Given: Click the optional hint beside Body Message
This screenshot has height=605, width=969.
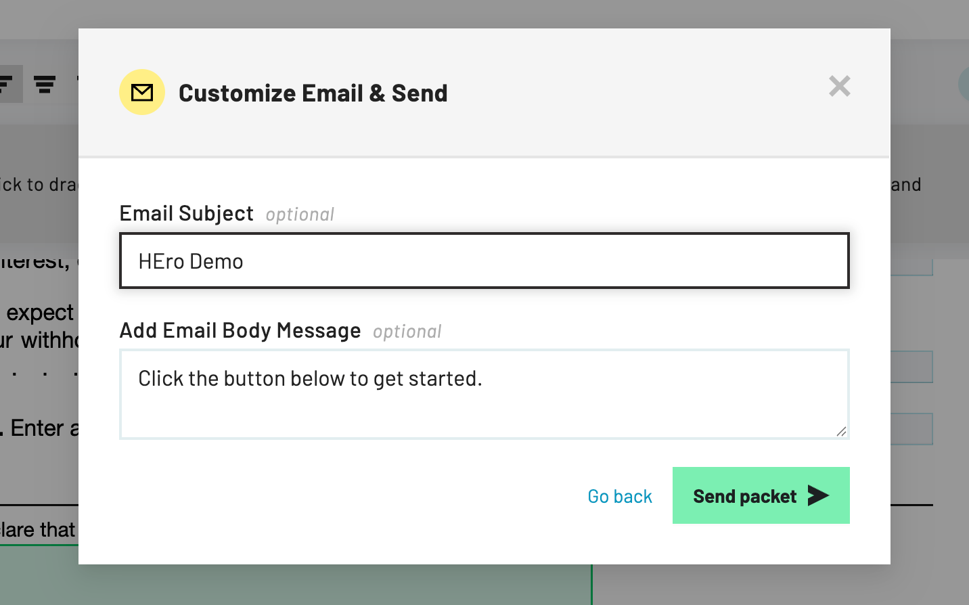Looking at the screenshot, I should click(407, 332).
